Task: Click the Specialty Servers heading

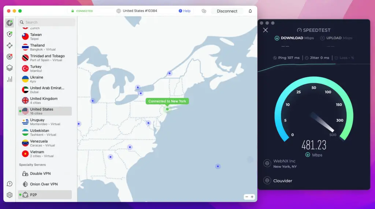Action: (x=32, y=165)
